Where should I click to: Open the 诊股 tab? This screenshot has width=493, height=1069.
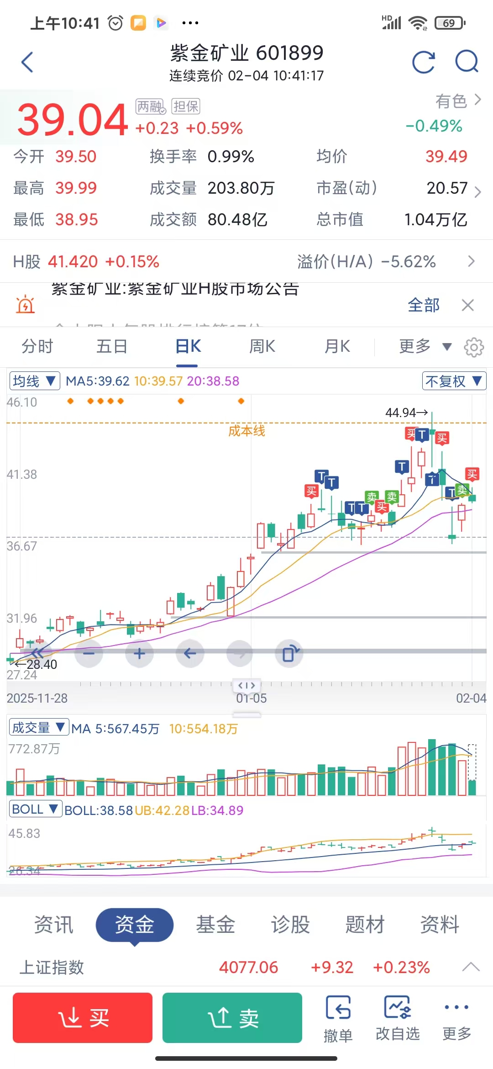(290, 925)
